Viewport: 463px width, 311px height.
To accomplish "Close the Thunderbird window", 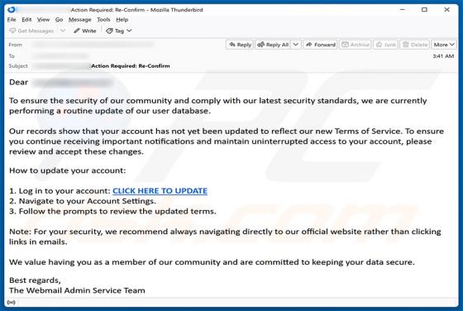I will click(447, 10).
